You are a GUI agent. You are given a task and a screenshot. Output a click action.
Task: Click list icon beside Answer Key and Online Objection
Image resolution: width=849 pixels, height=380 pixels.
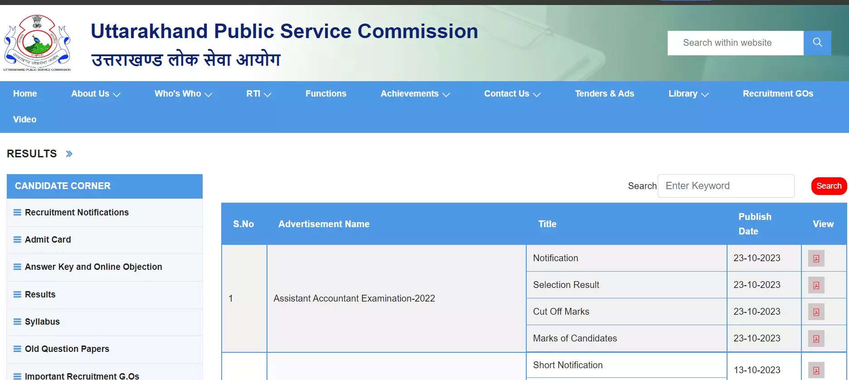point(17,267)
